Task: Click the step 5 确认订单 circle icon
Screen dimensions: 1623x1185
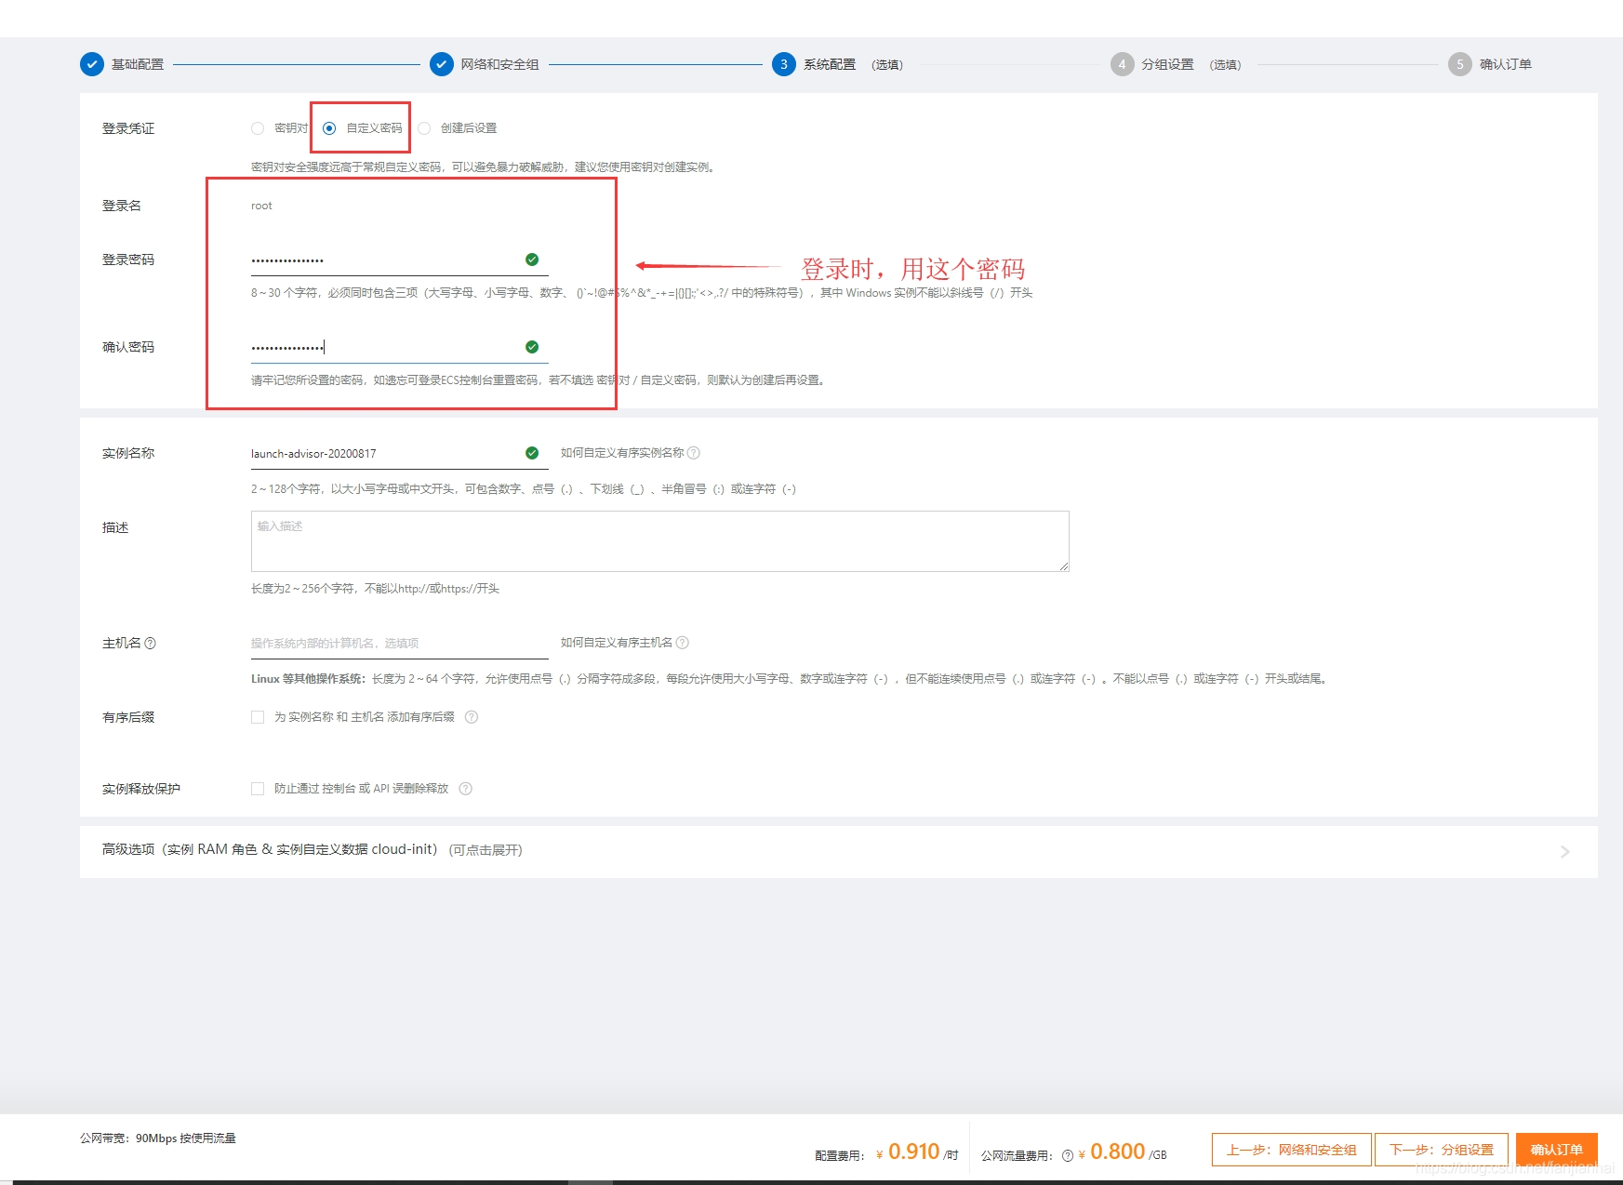Action: pyautogui.click(x=1459, y=64)
